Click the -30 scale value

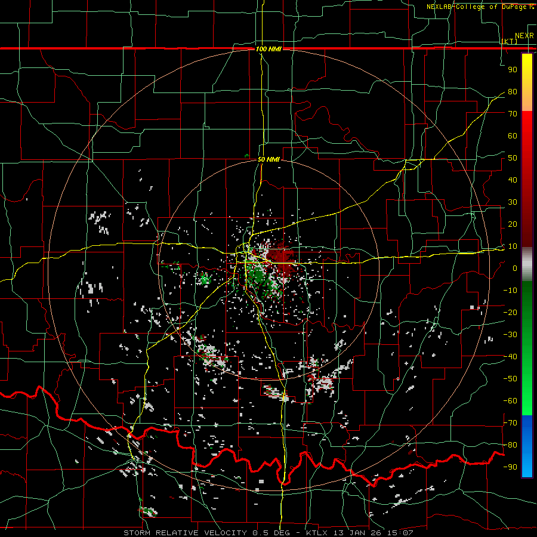coord(510,335)
